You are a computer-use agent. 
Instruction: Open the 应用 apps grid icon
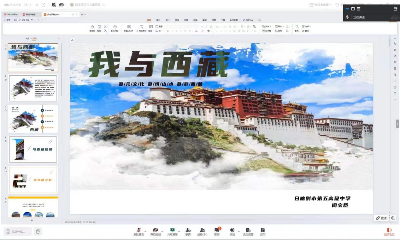262,232
